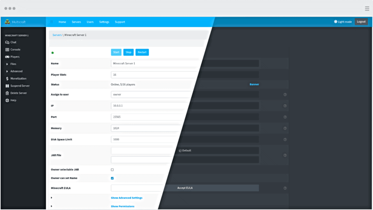The width and height of the screenshot is (373, 210).
Task: Enable Owner selectable JAR checkbox
Action: click(x=113, y=170)
